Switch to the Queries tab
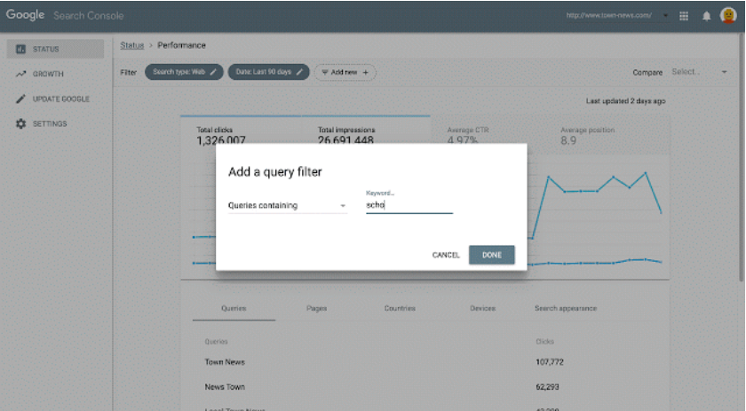Screen dimensions: 746x411 point(234,308)
